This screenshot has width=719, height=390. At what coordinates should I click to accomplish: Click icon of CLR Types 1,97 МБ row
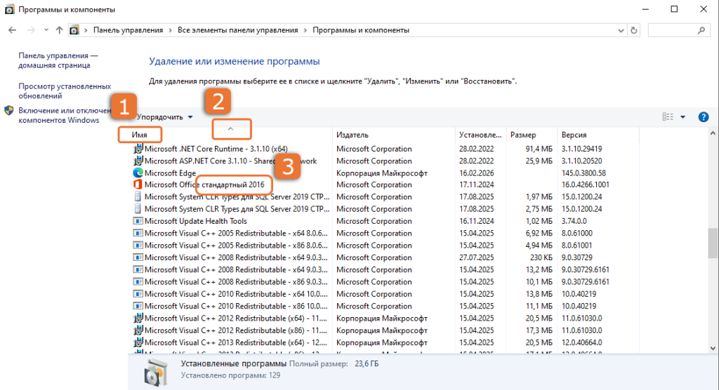pyautogui.click(x=138, y=196)
